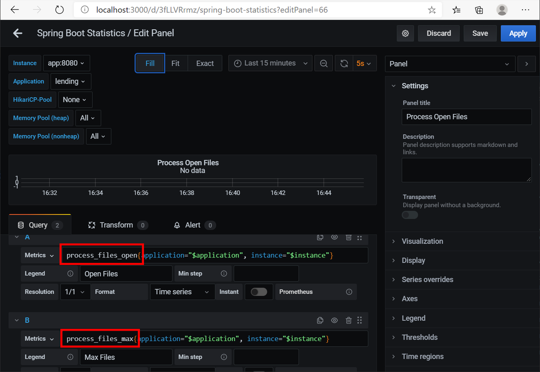Hide query A with the eye icon

[x=334, y=237]
